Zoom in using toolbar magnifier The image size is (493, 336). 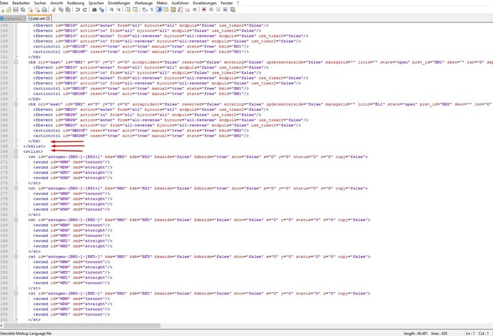point(111,10)
